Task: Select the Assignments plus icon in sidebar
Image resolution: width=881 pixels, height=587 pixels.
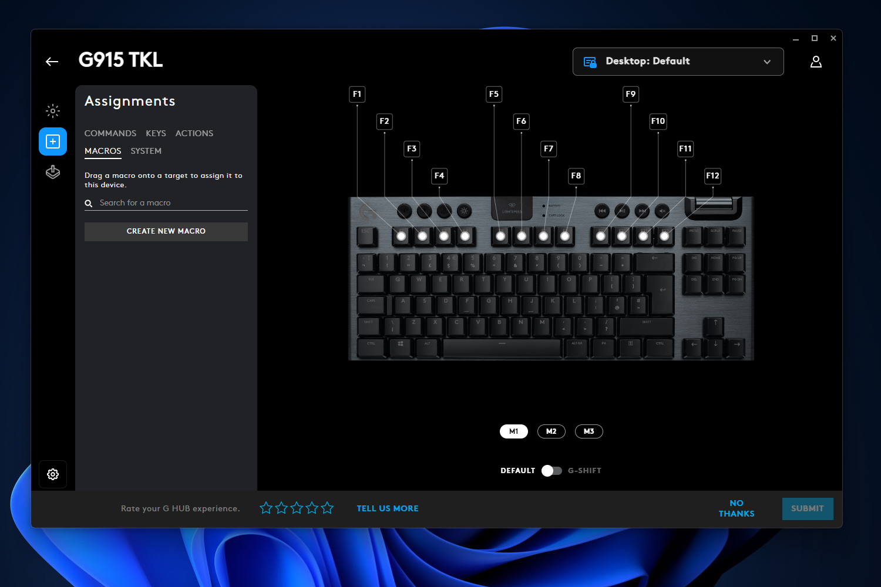Action: [x=53, y=141]
